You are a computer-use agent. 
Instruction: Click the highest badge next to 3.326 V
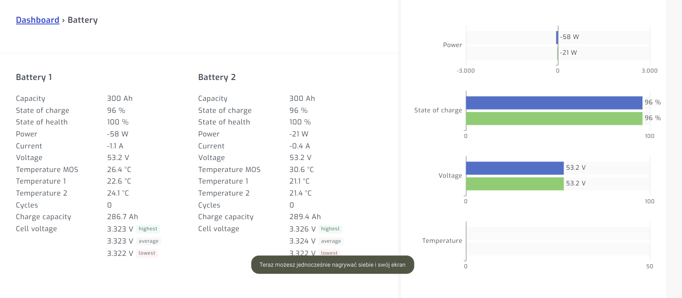click(330, 229)
